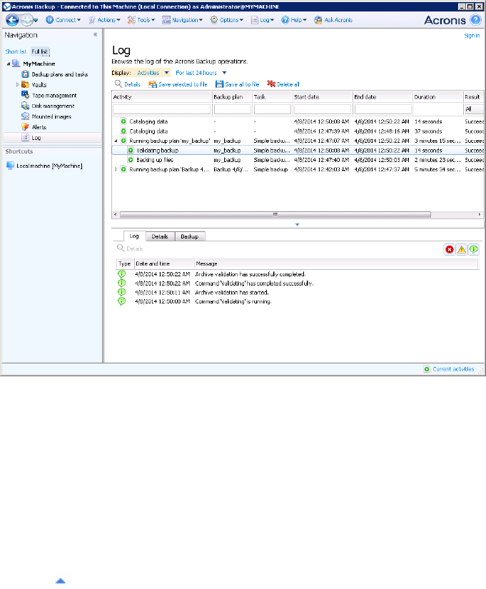Click Details above the activity table
The image size is (486, 589).
[x=128, y=84]
